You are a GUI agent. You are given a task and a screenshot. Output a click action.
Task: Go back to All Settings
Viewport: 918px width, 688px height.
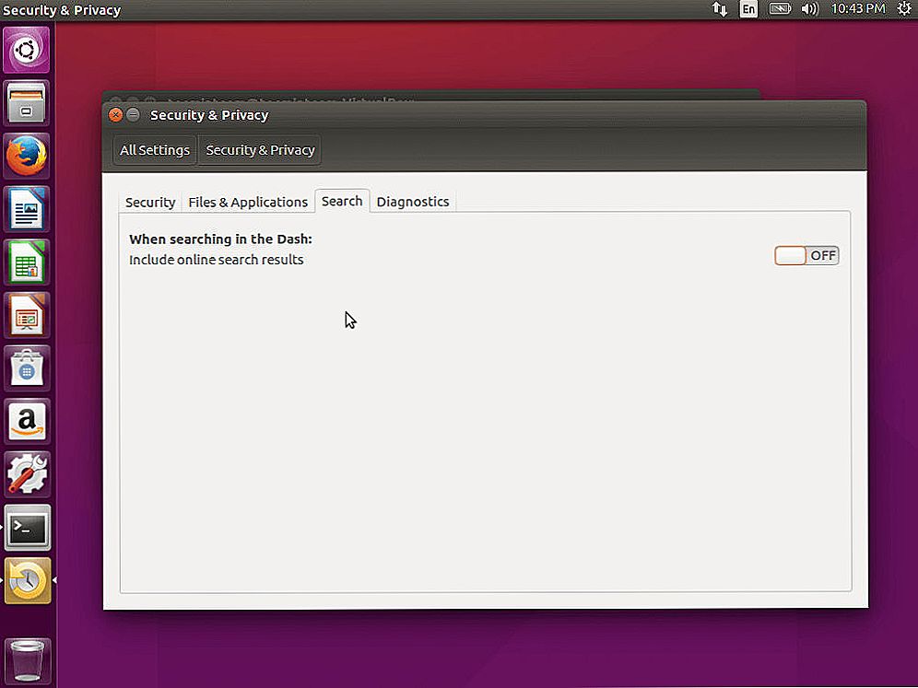point(155,150)
